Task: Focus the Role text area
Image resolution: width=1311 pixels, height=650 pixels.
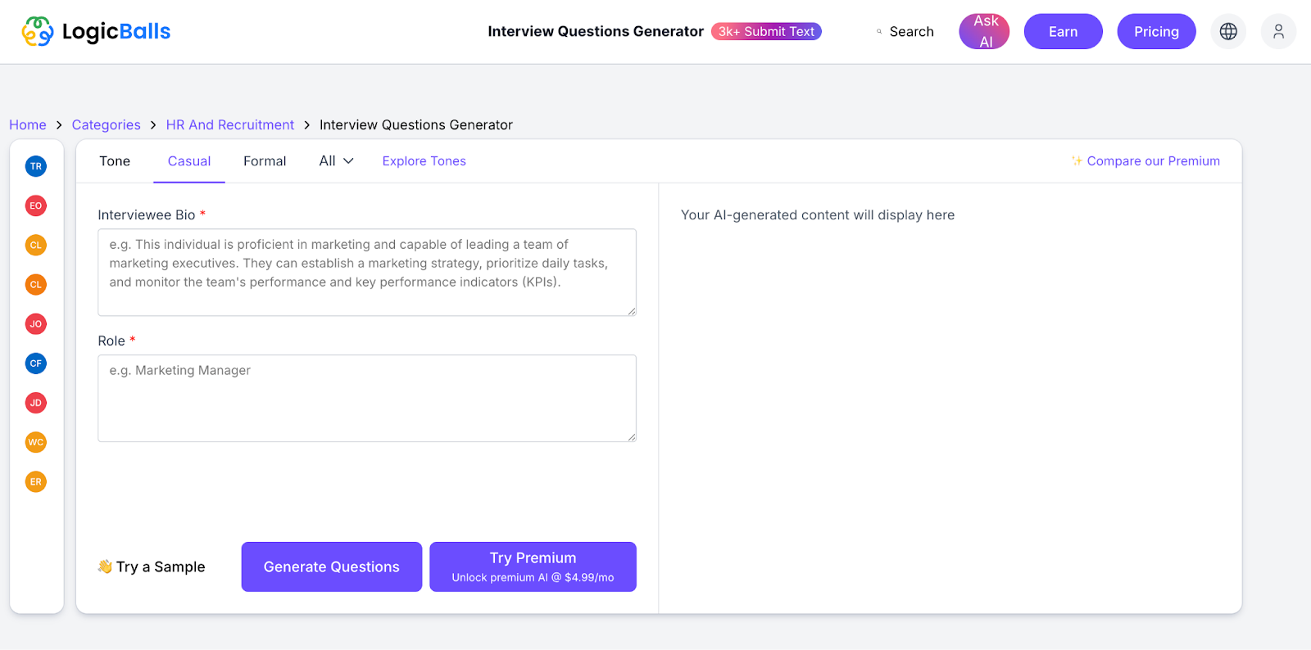Action: [367, 398]
